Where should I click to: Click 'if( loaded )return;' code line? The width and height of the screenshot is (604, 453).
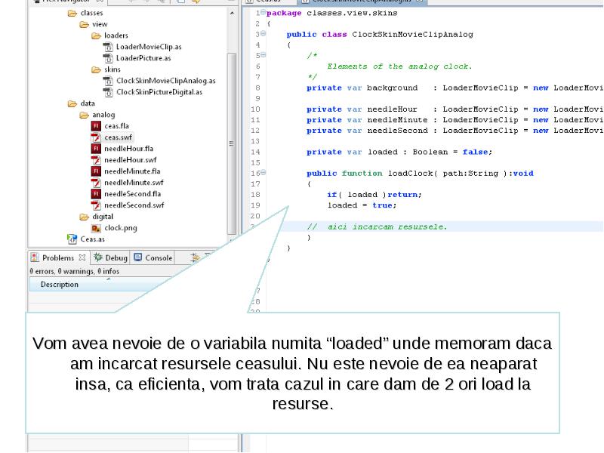tap(374, 195)
